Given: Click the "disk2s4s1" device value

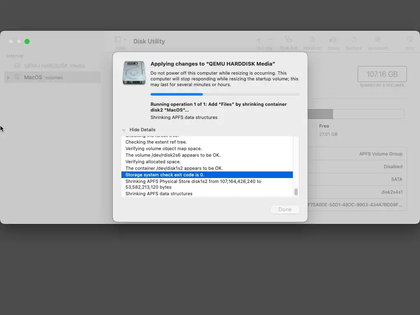Looking at the screenshot, I should pos(392,192).
